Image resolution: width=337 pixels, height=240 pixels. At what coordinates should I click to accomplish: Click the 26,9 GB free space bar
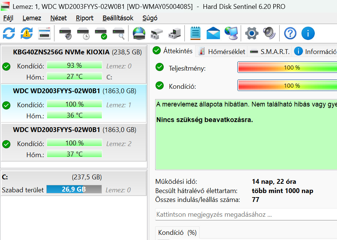(74, 189)
